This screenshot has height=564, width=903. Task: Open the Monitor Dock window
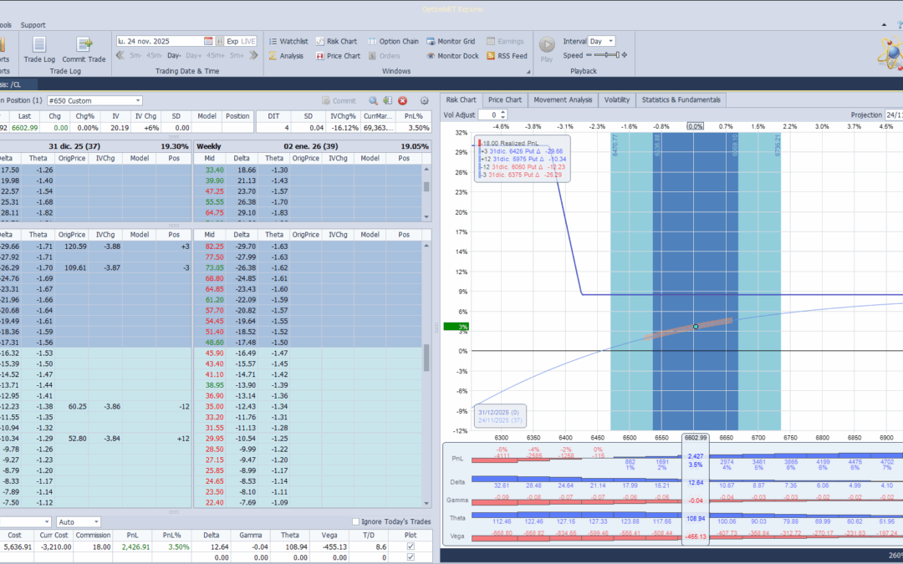click(x=452, y=56)
